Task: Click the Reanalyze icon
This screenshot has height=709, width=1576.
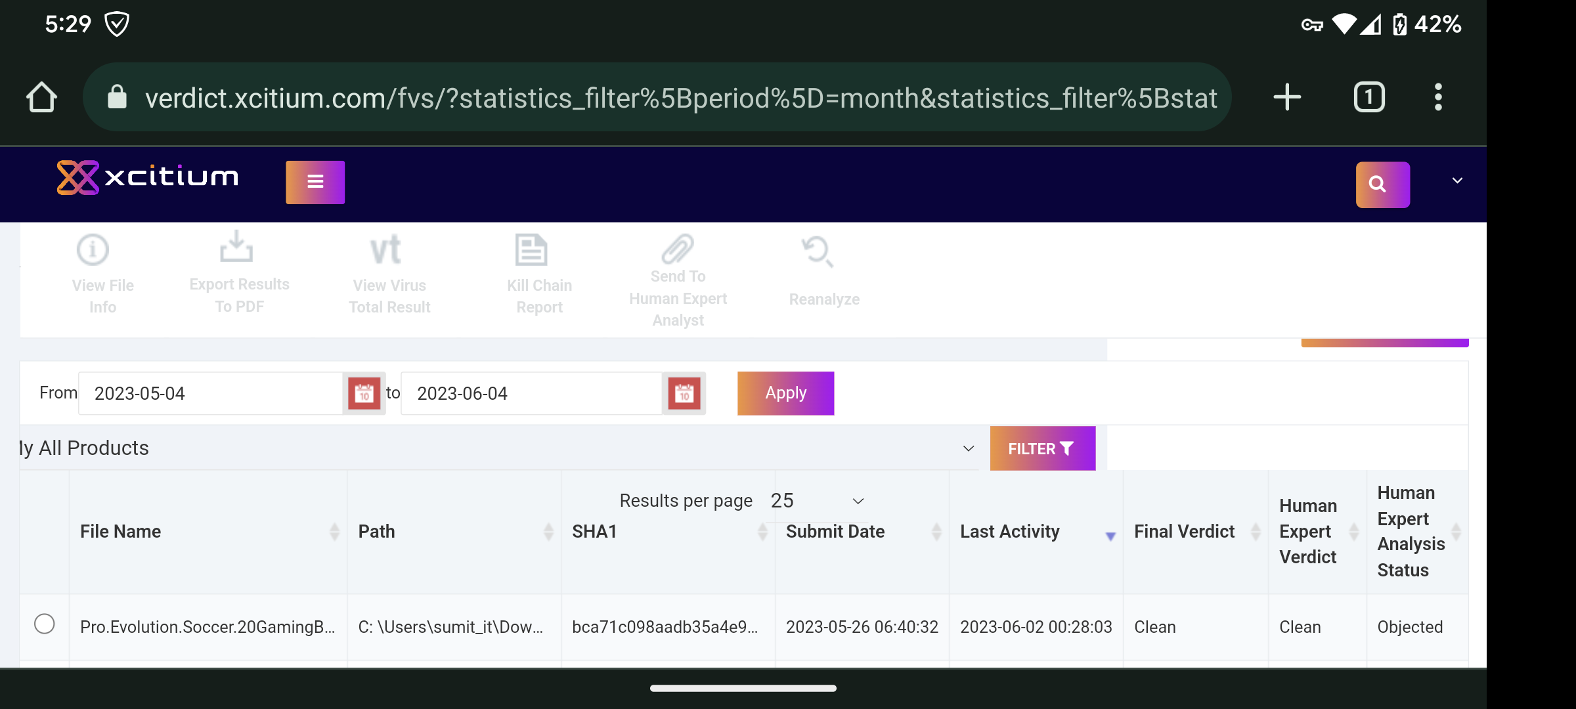Action: pos(818,251)
